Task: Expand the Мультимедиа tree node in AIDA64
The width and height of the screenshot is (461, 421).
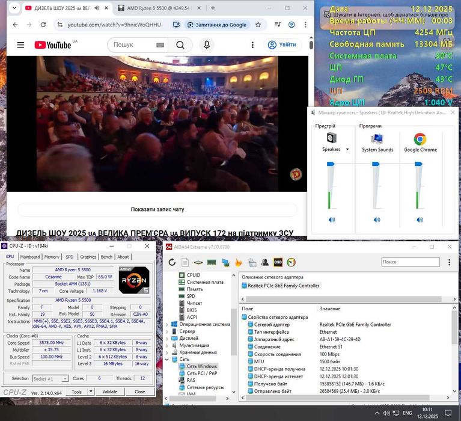Action: (168, 345)
